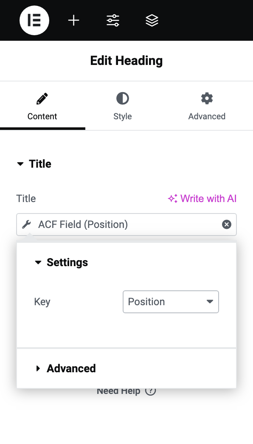Collapse the Title section

(34, 164)
